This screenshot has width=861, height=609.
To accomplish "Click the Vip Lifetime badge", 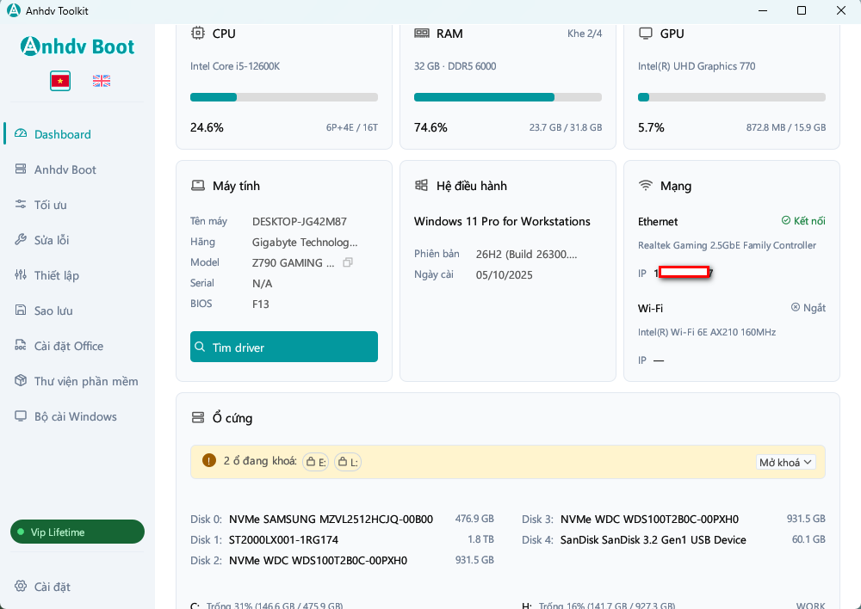I will tap(77, 532).
